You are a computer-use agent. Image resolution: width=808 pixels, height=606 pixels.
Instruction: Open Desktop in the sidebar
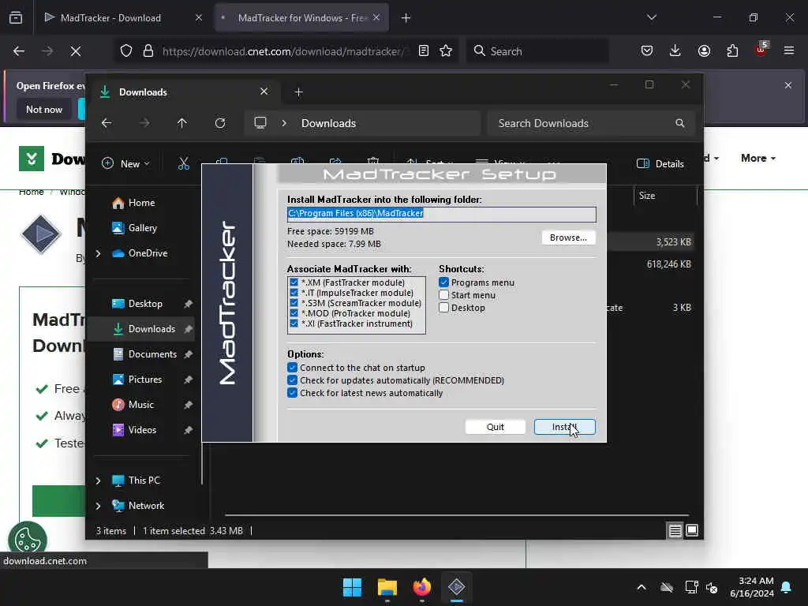pyautogui.click(x=145, y=304)
